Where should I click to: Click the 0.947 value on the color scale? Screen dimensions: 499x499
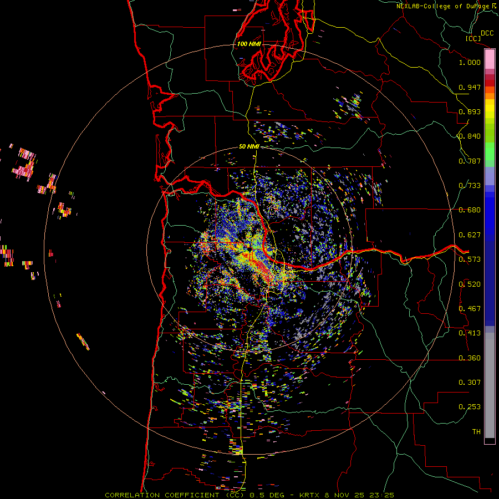point(470,87)
